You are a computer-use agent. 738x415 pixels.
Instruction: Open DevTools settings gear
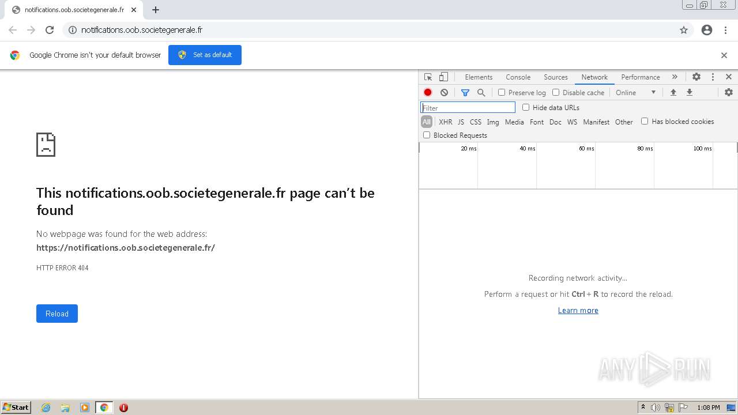pyautogui.click(x=696, y=77)
